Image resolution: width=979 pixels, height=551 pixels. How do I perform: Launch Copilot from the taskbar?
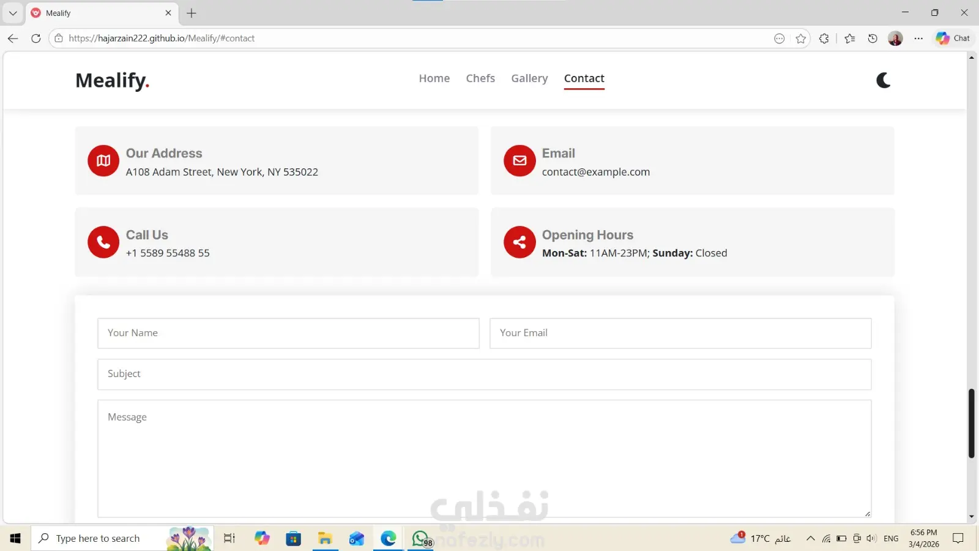point(262,538)
